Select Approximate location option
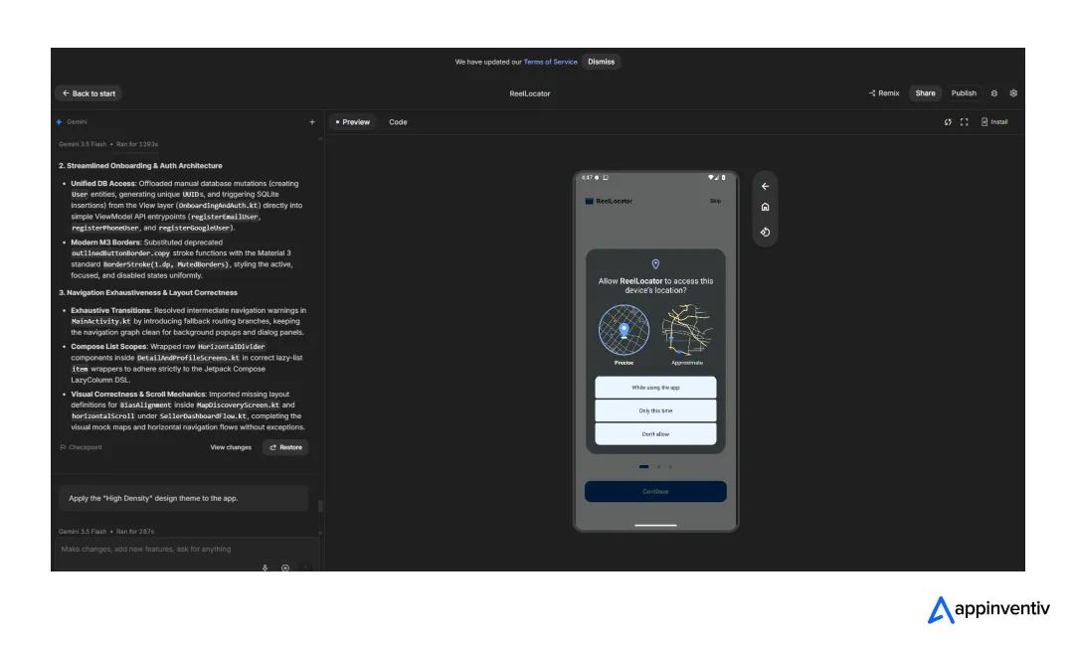The width and height of the screenshot is (1074, 648). (687, 334)
